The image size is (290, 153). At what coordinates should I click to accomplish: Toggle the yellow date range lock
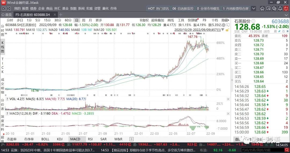point(227,30)
